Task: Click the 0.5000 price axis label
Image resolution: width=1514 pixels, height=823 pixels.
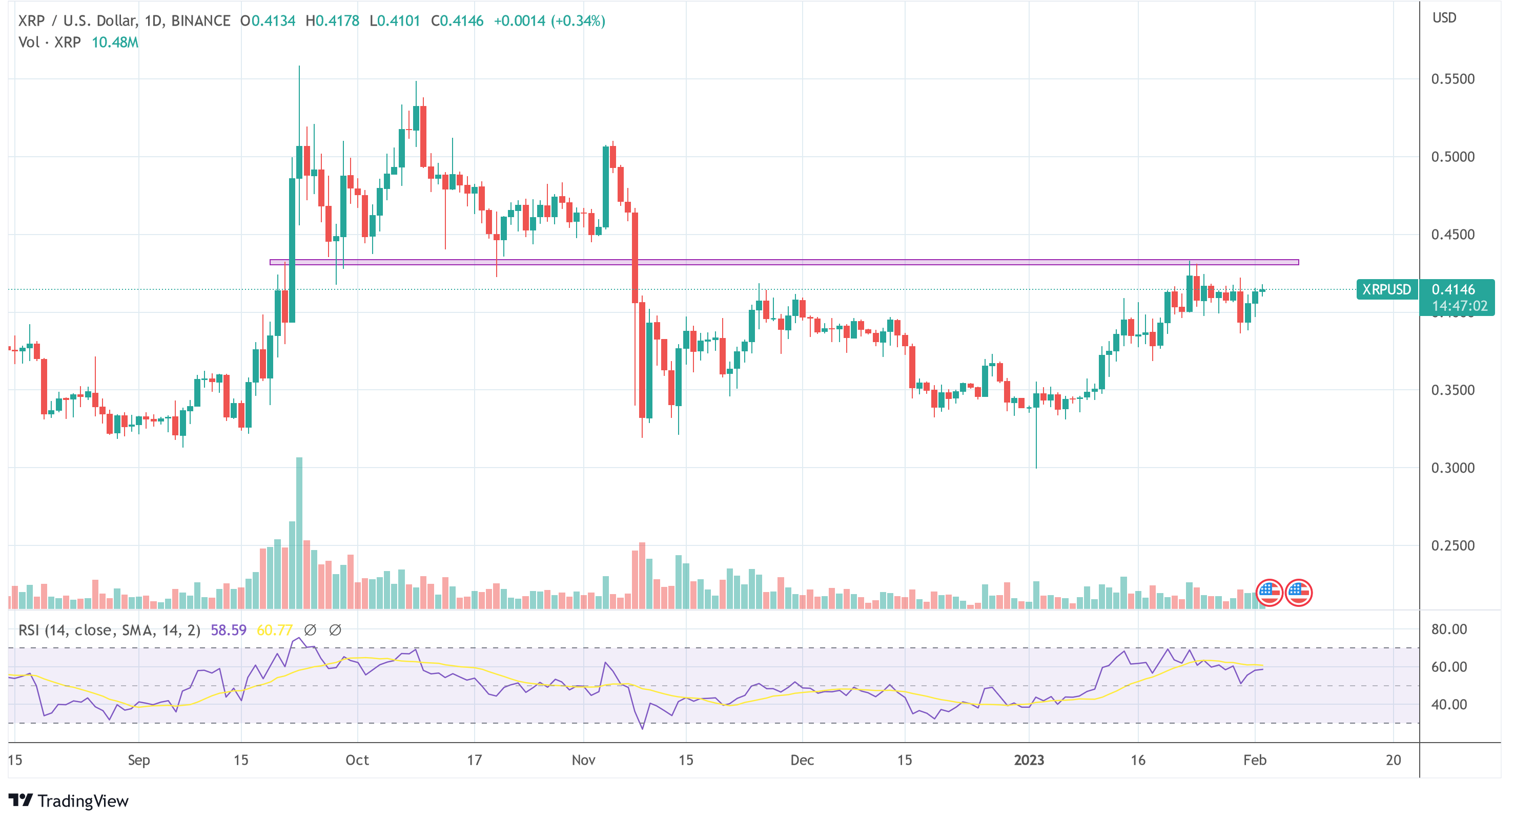Action: coord(1453,157)
